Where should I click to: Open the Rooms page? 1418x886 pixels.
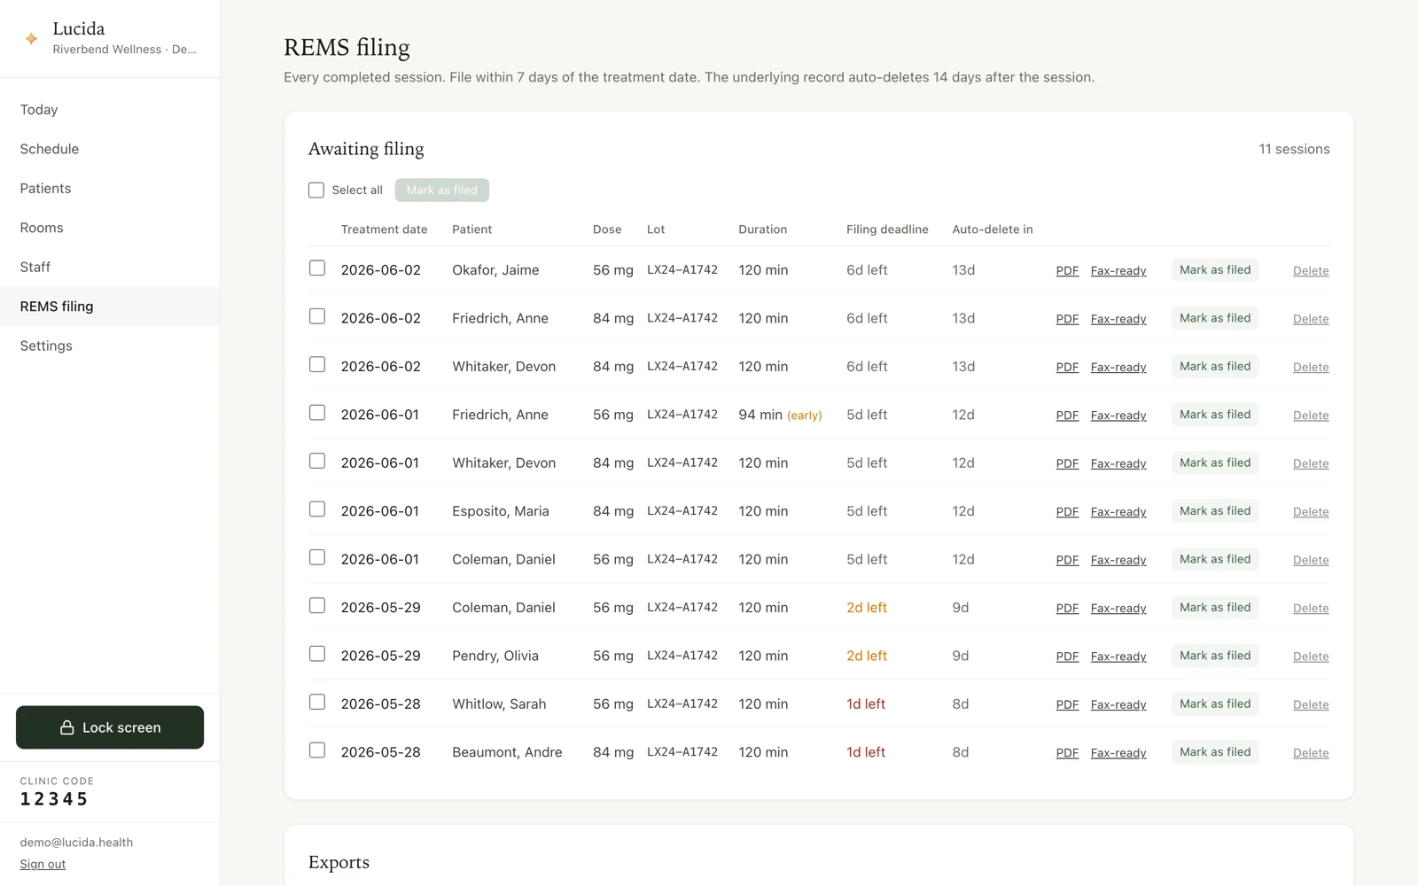(110, 228)
